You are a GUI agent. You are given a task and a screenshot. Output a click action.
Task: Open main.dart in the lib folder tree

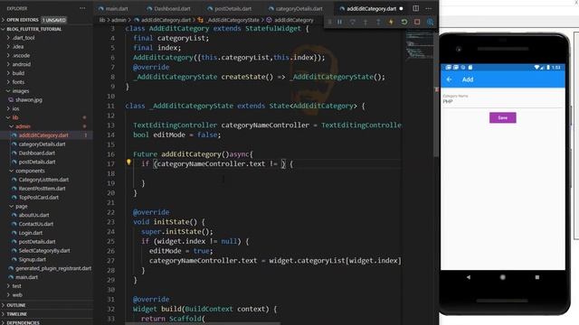coord(26,277)
